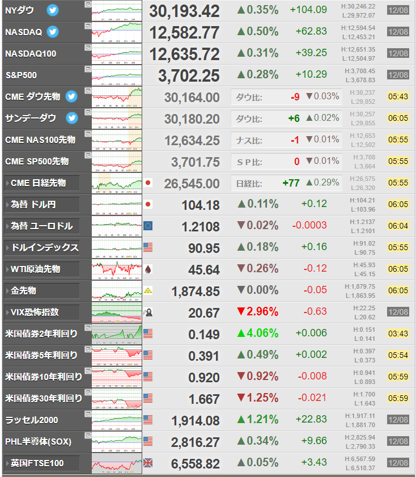The image size is (416, 477).
Task: Click the small chart icon in NASDAQ row
Action: click(88, 26)
